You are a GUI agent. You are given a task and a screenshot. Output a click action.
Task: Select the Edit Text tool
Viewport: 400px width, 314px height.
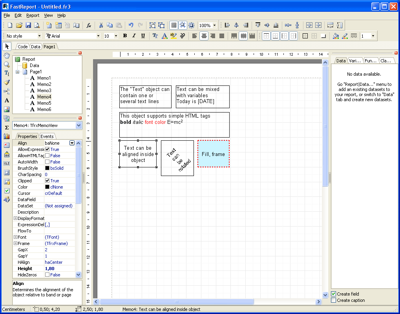[x=7, y=73]
